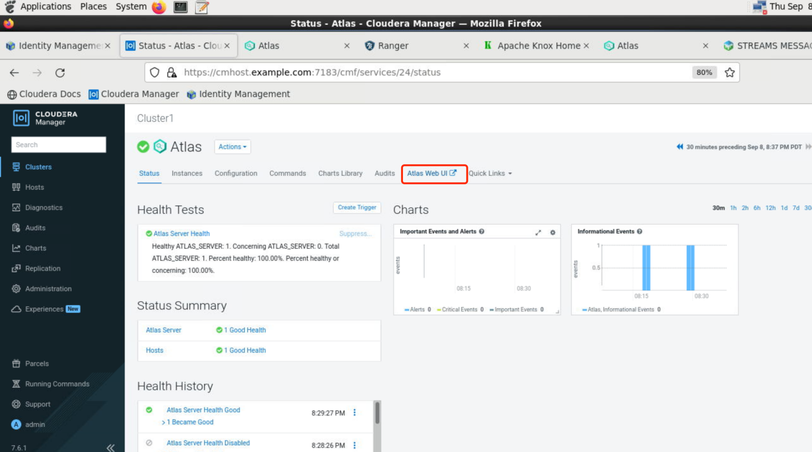Screen dimensions: 812x452
Task: Reload the current page
Action: click(x=60, y=73)
